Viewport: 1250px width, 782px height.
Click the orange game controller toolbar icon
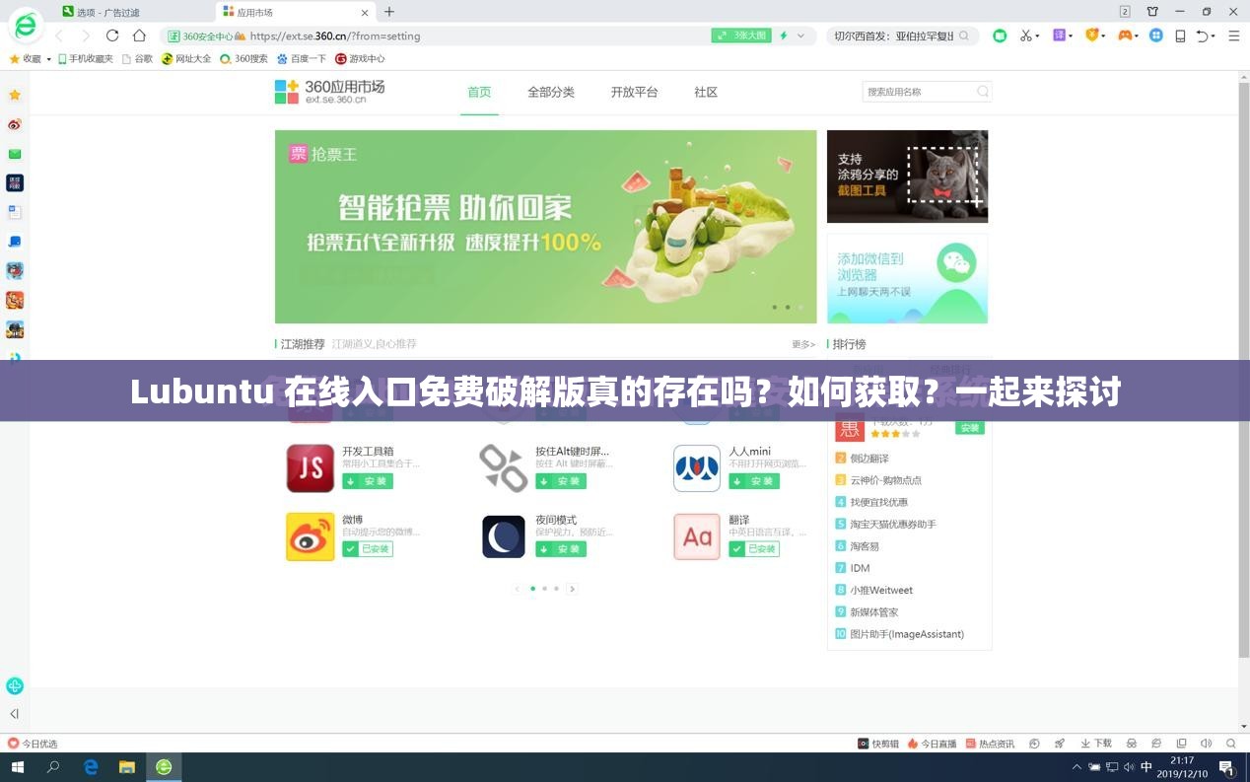click(1125, 36)
